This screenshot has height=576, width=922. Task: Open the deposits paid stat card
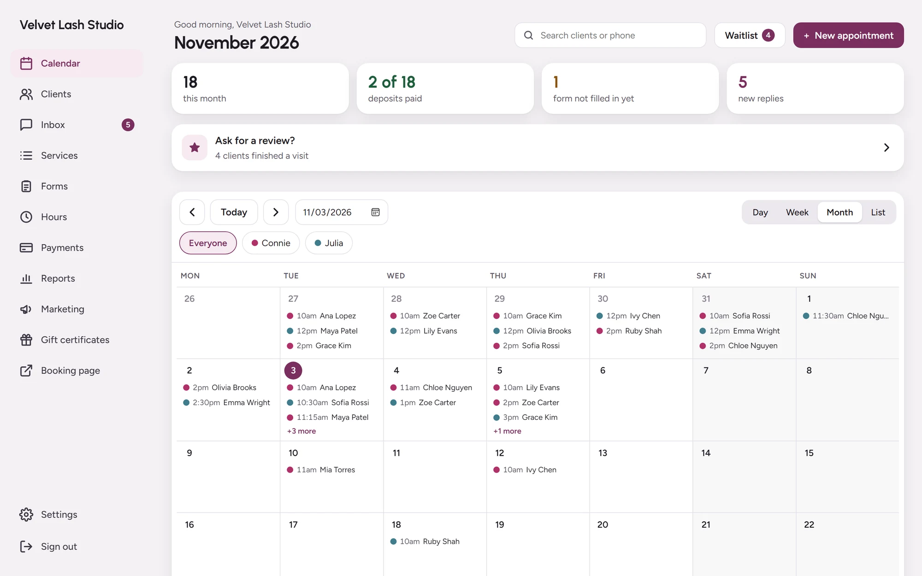coord(445,88)
